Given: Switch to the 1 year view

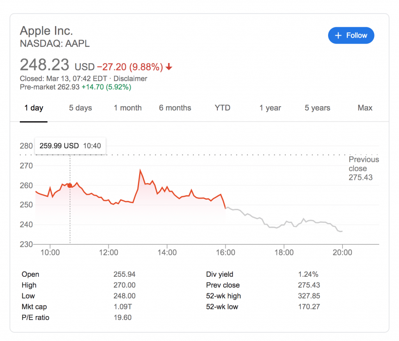Looking at the screenshot, I should click(270, 108).
